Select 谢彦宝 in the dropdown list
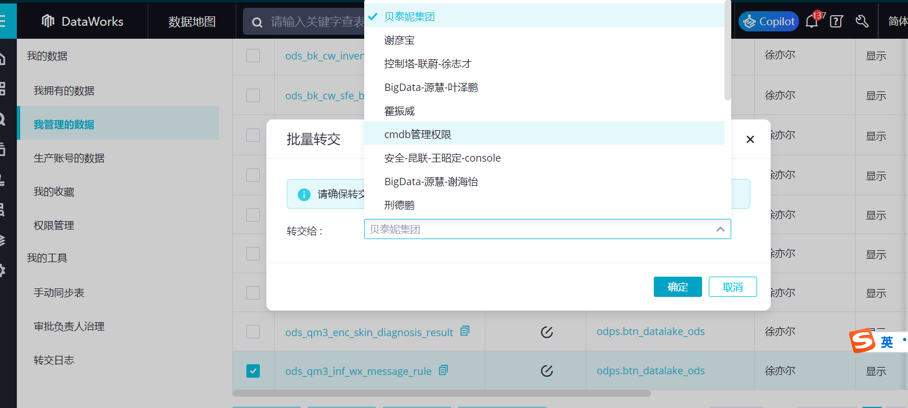This screenshot has height=408, width=908. [544, 40]
